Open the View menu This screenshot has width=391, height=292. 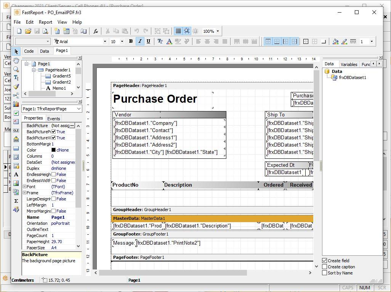click(62, 22)
